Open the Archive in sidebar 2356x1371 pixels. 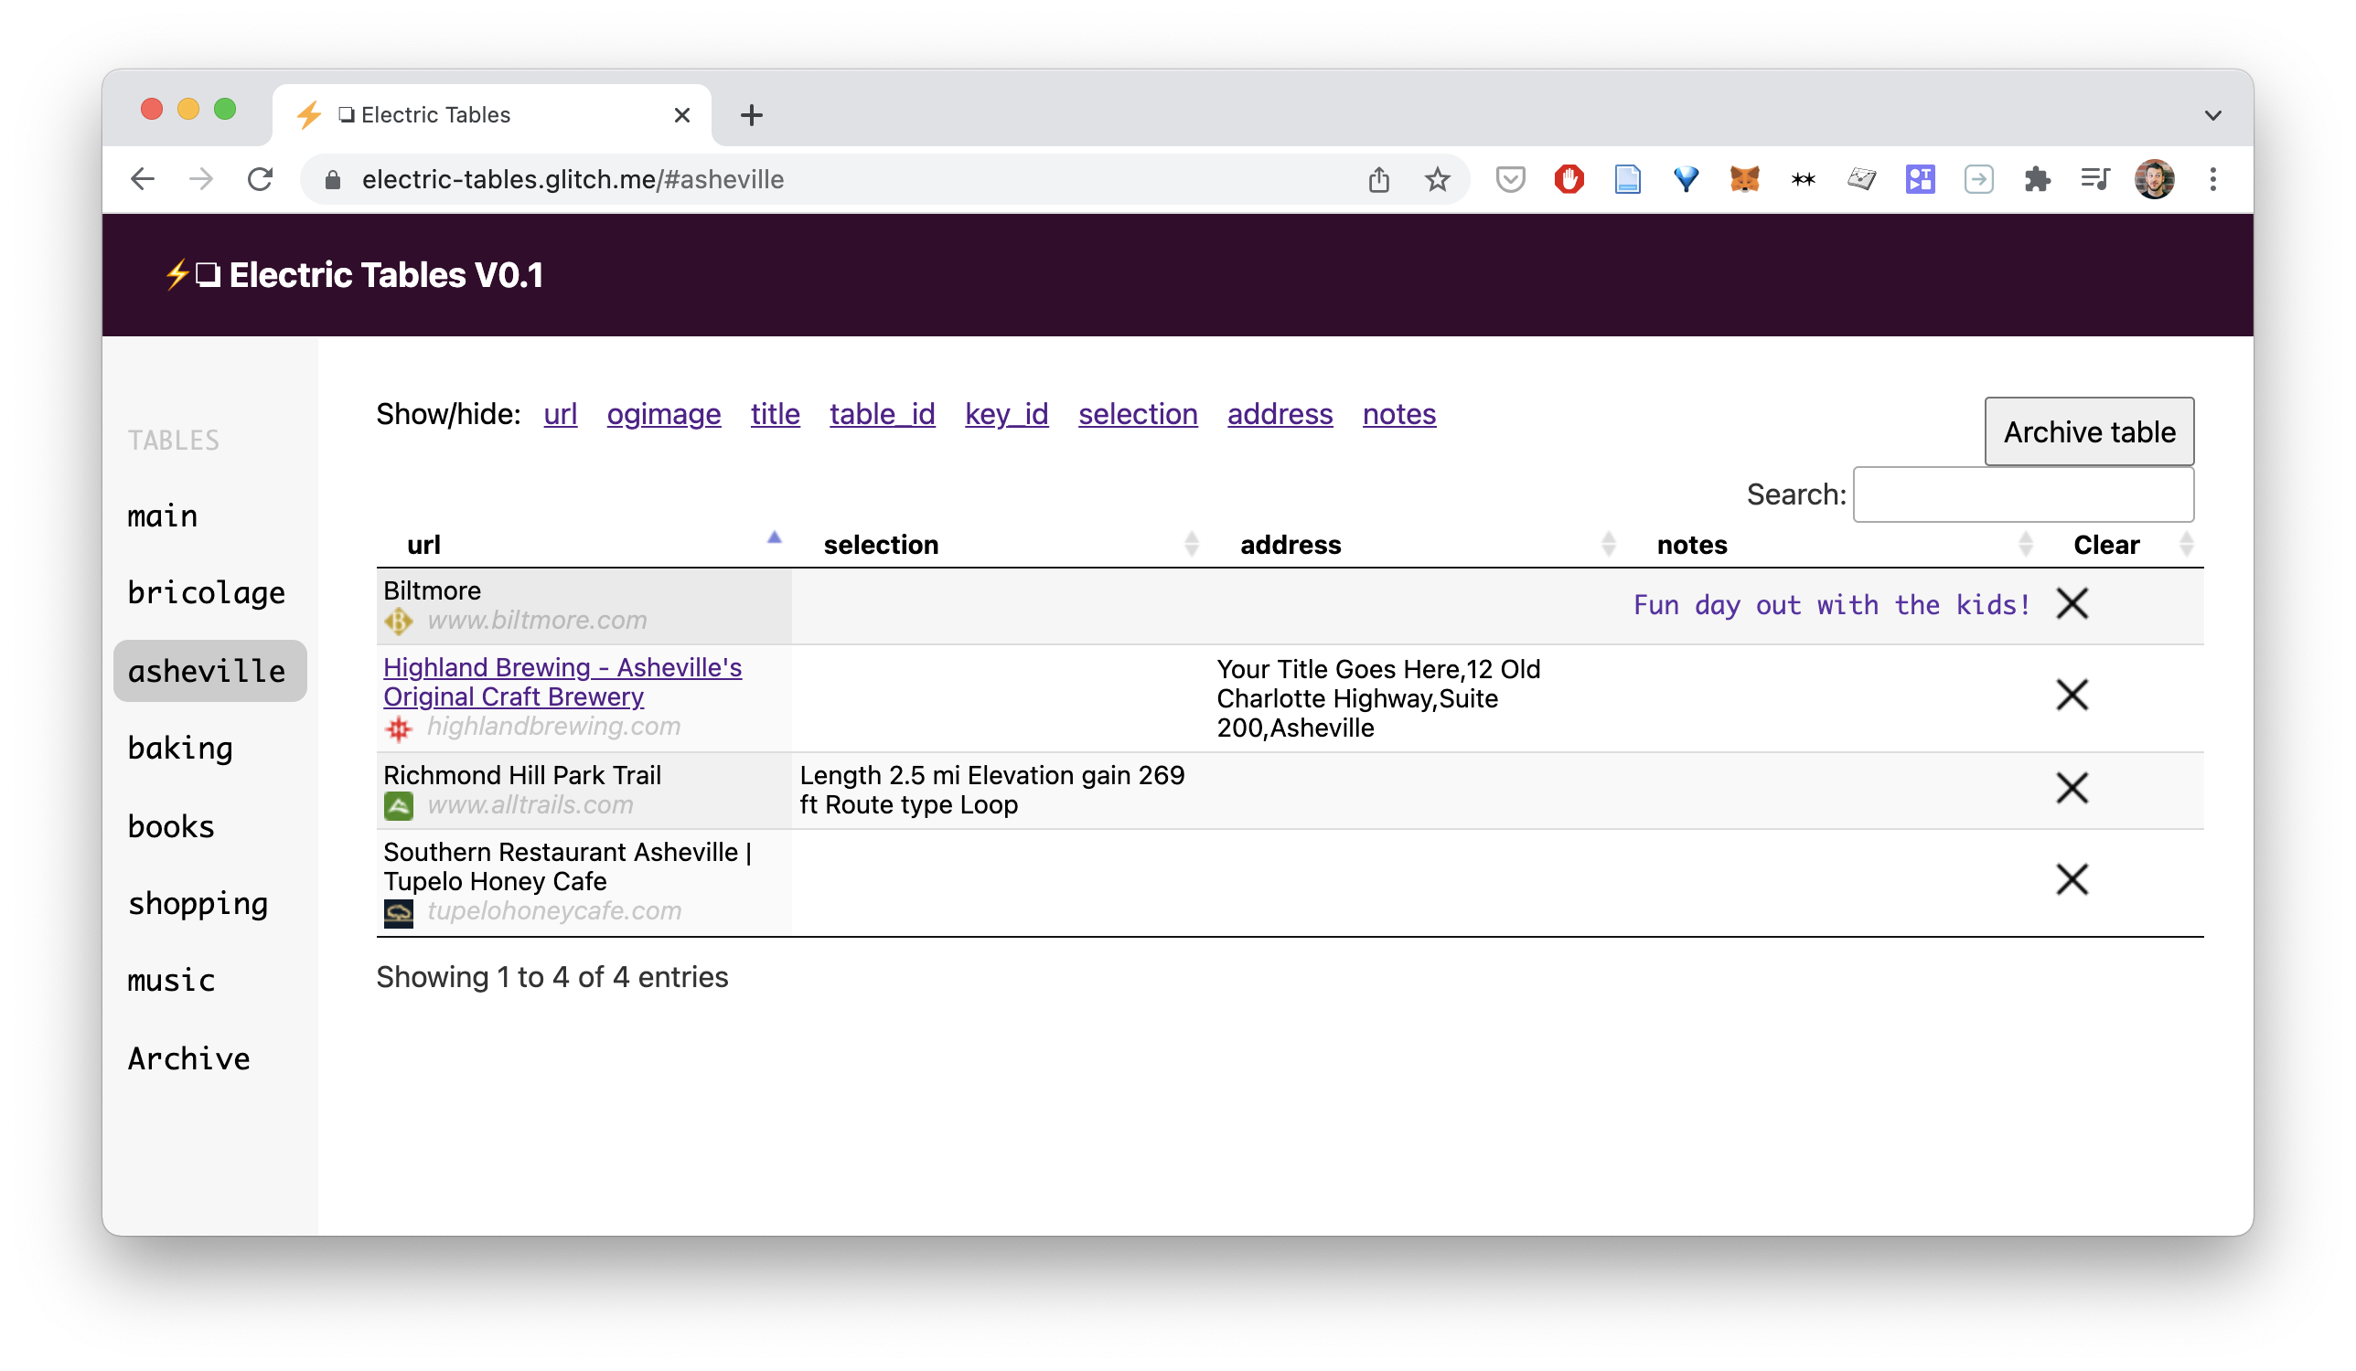click(188, 1058)
